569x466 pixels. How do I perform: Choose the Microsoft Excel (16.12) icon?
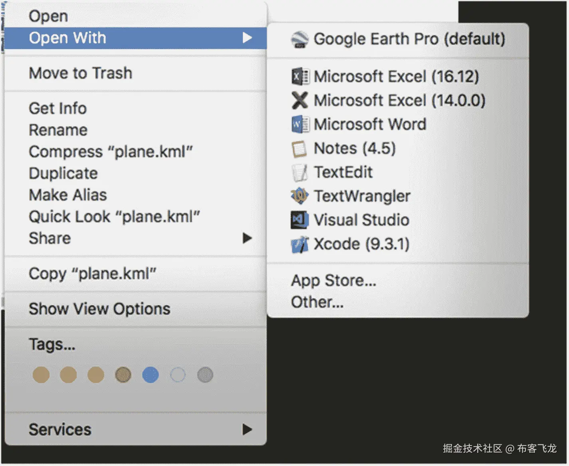click(x=299, y=77)
